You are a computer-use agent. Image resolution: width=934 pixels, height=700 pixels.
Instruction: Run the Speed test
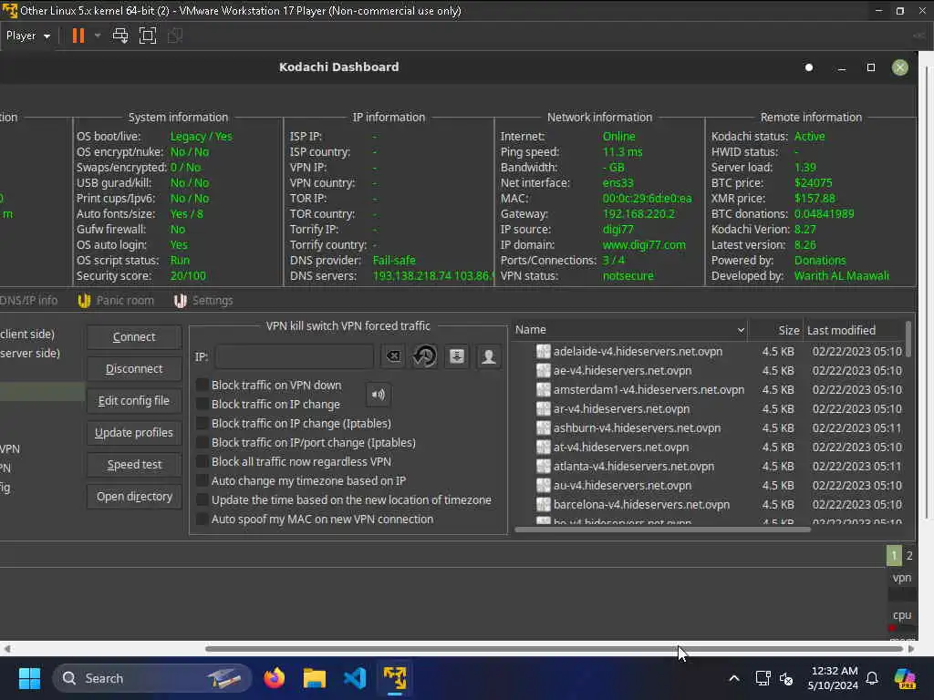click(x=134, y=465)
